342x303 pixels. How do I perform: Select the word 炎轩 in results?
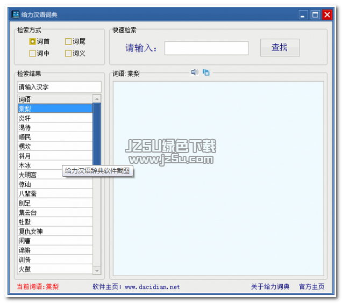55,118
